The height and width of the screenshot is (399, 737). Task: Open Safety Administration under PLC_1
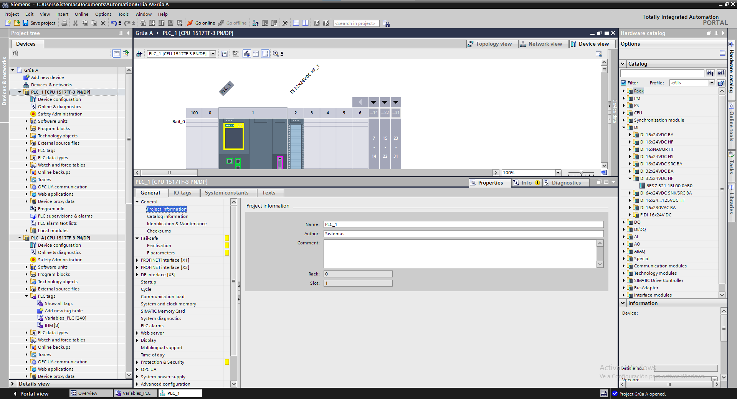[60, 114]
